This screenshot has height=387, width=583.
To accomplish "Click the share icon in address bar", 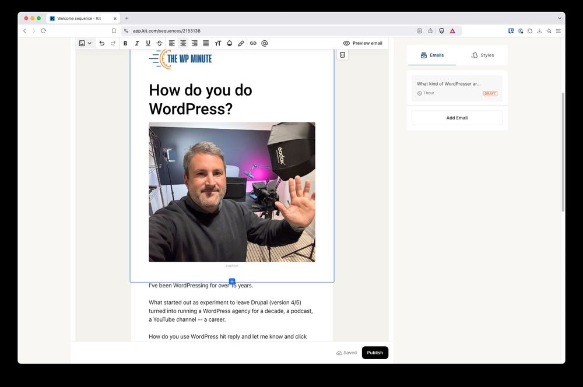I will (x=430, y=31).
